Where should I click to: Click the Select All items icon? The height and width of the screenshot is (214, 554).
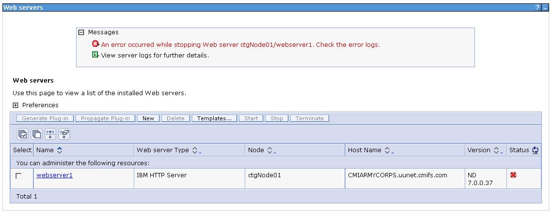pyautogui.click(x=22, y=134)
